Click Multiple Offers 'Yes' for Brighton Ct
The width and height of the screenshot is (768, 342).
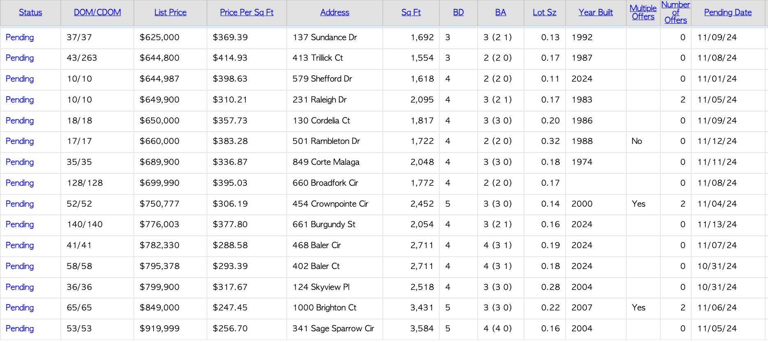pyautogui.click(x=639, y=308)
